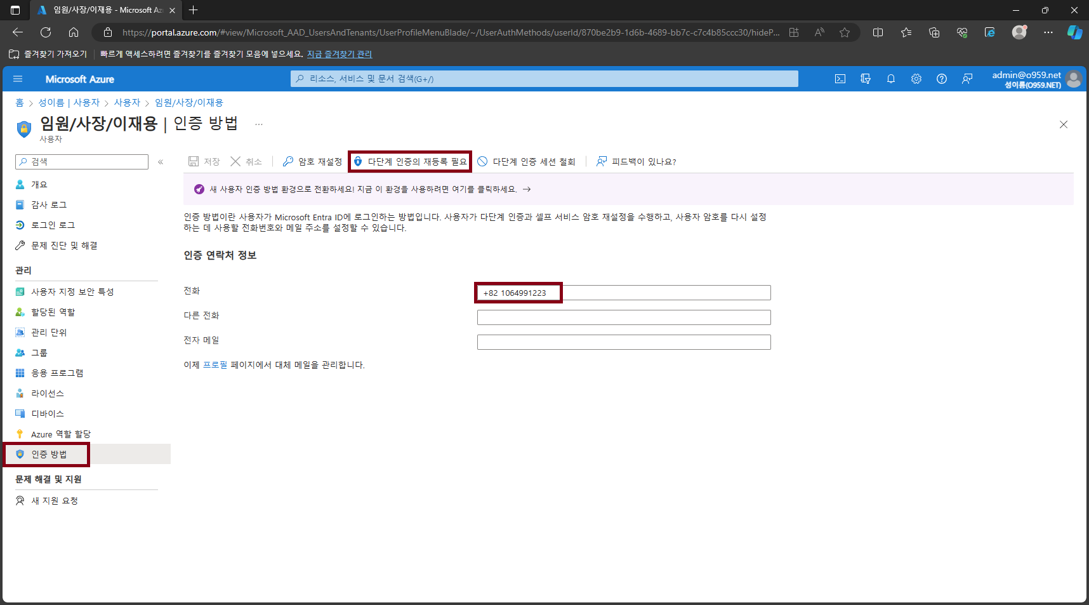This screenshot has height=605, width=1089.
Task: Click the Copilot icon in Edge toolbar
Action: [1074, 32]
